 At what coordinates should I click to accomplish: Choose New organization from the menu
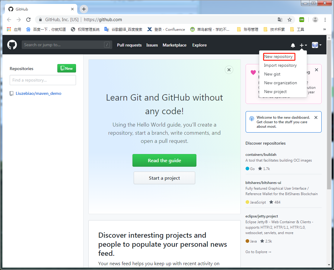pyautogui.click(x=280, y=83)
